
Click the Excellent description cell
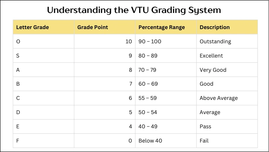pyautogui.click(x=211, y=56)
